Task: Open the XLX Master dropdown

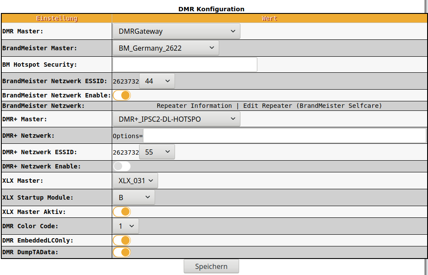Action: tap(135, 181)
